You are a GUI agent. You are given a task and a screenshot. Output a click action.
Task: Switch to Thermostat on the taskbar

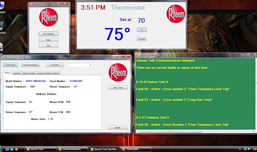[x=136, y=149]
